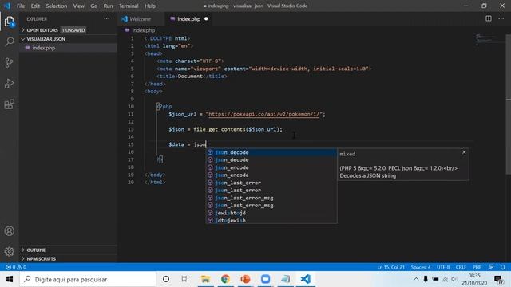Open the Go menu
Image resolution: width=511 pixels, height=287 pixels.
(x=94, y=6)
